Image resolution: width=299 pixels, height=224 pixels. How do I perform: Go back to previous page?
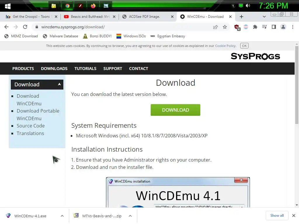click(x=6, y=27)
